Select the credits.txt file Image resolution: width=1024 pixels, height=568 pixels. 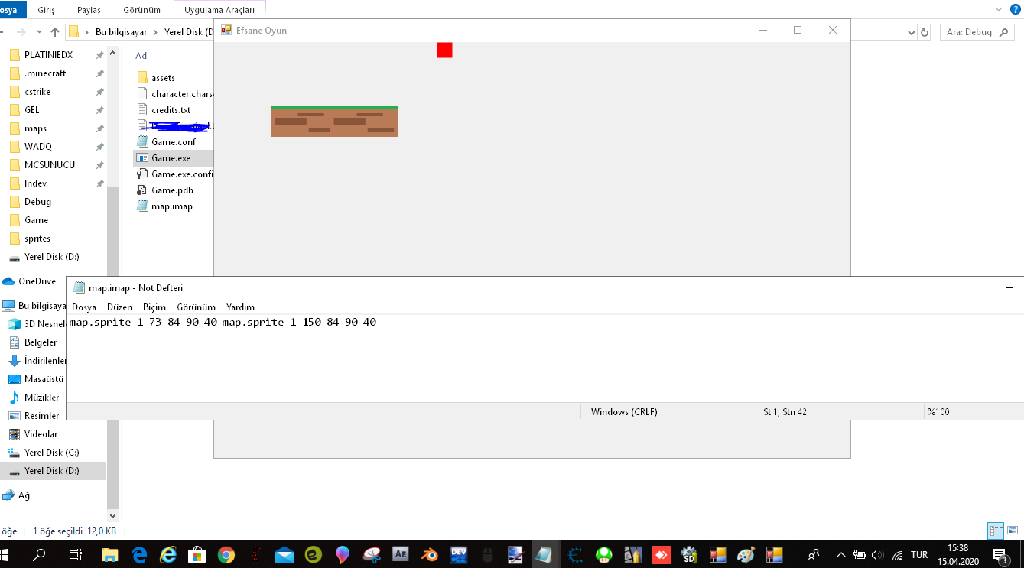click(171, 110)
